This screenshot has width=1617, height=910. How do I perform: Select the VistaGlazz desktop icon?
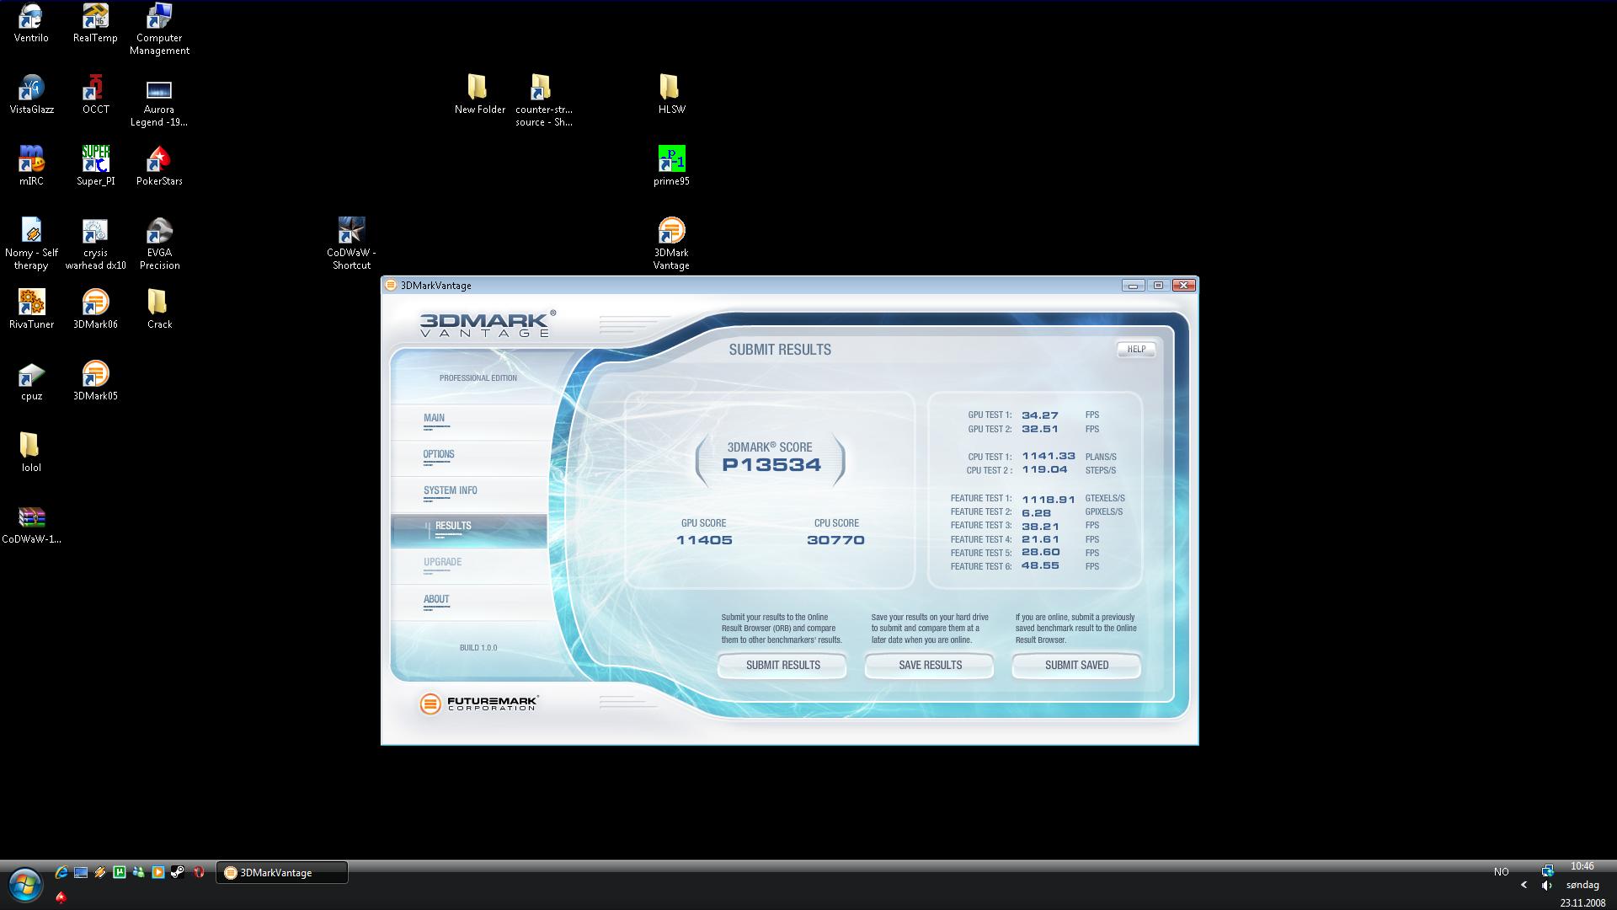[31, 94]
